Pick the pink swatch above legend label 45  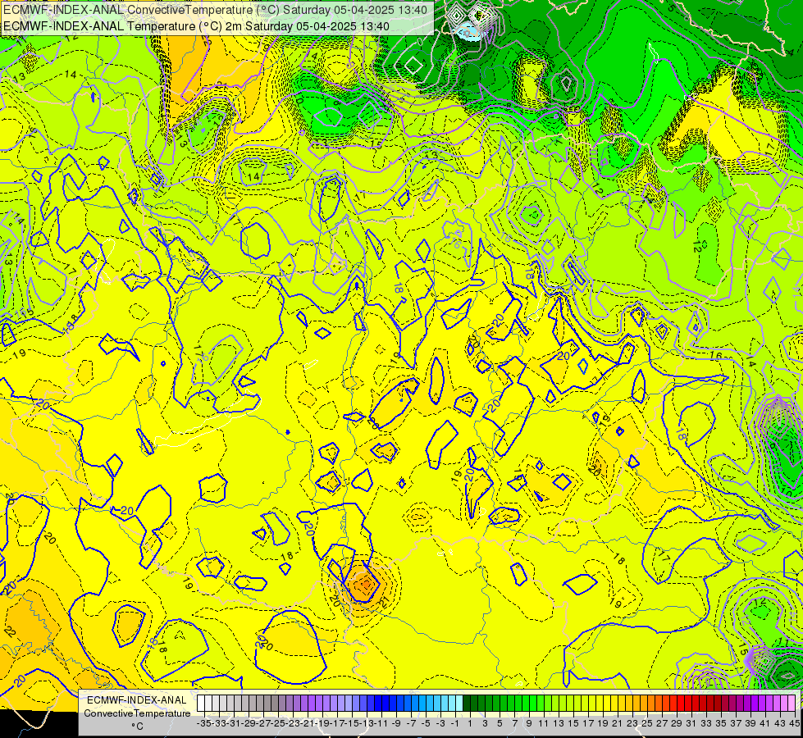[x=792, y=704]
